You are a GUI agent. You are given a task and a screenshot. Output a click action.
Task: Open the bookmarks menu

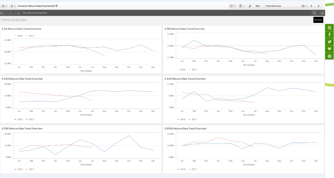click(242, 6)
